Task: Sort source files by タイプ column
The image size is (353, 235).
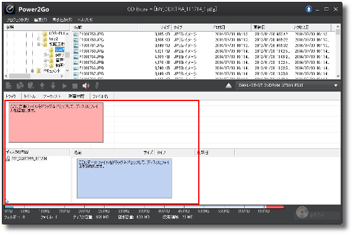Action: click(191, 27)
